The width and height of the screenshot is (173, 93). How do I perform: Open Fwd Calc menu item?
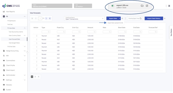coord(10,24)
